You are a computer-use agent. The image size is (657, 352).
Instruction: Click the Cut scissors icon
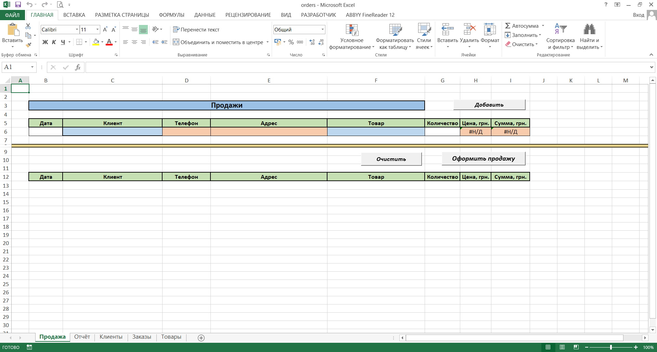[28, 26]
